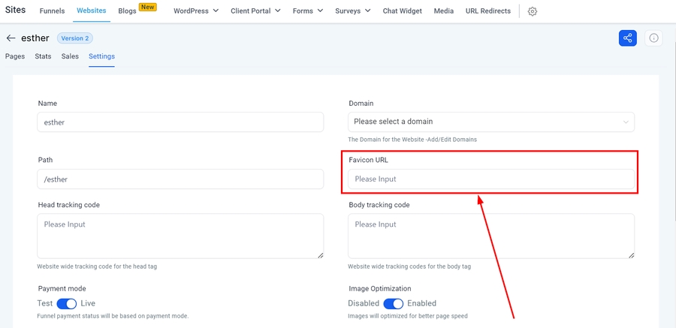The height and width of the screenshot is (328, 676).
Task: Switch to the Funnels tab
Action: pos(52,11)
